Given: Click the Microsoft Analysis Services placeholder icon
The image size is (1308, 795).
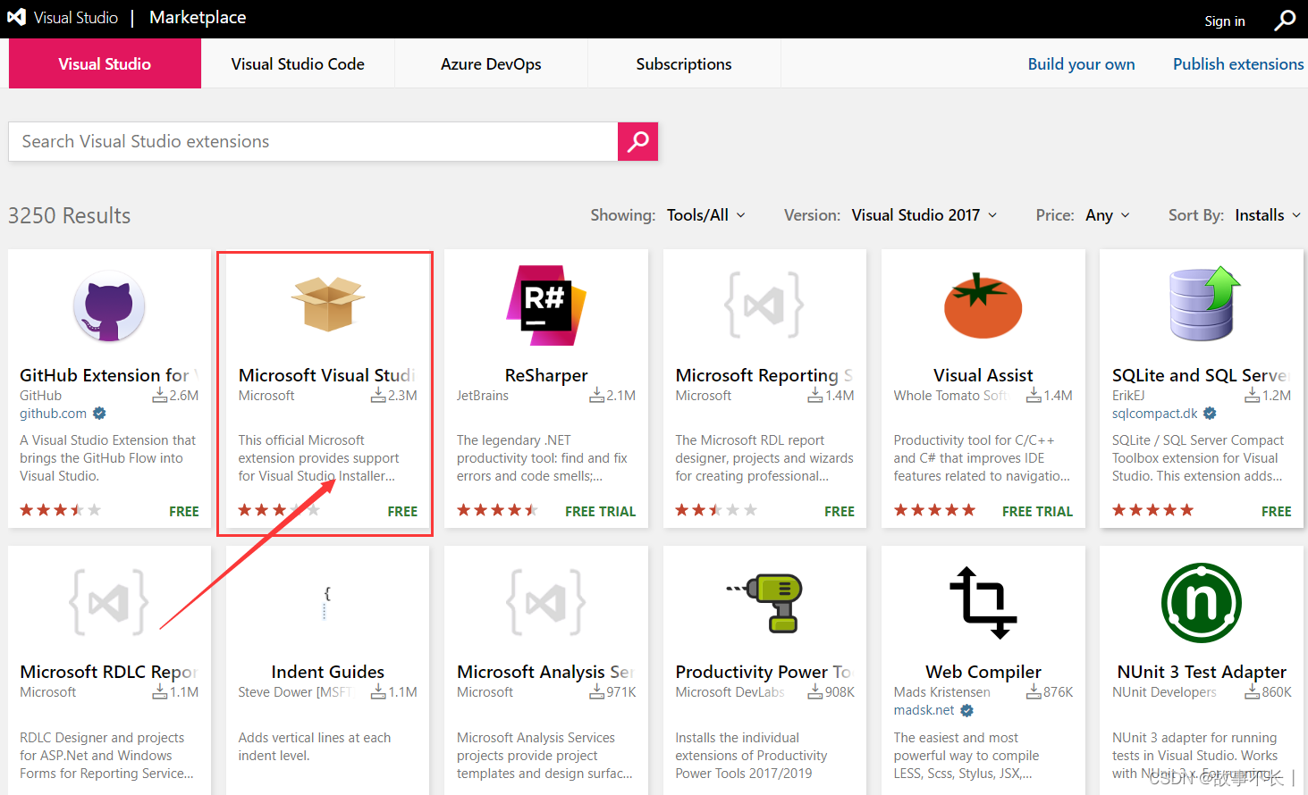Looking at the screenshot, I should point(546,602).
